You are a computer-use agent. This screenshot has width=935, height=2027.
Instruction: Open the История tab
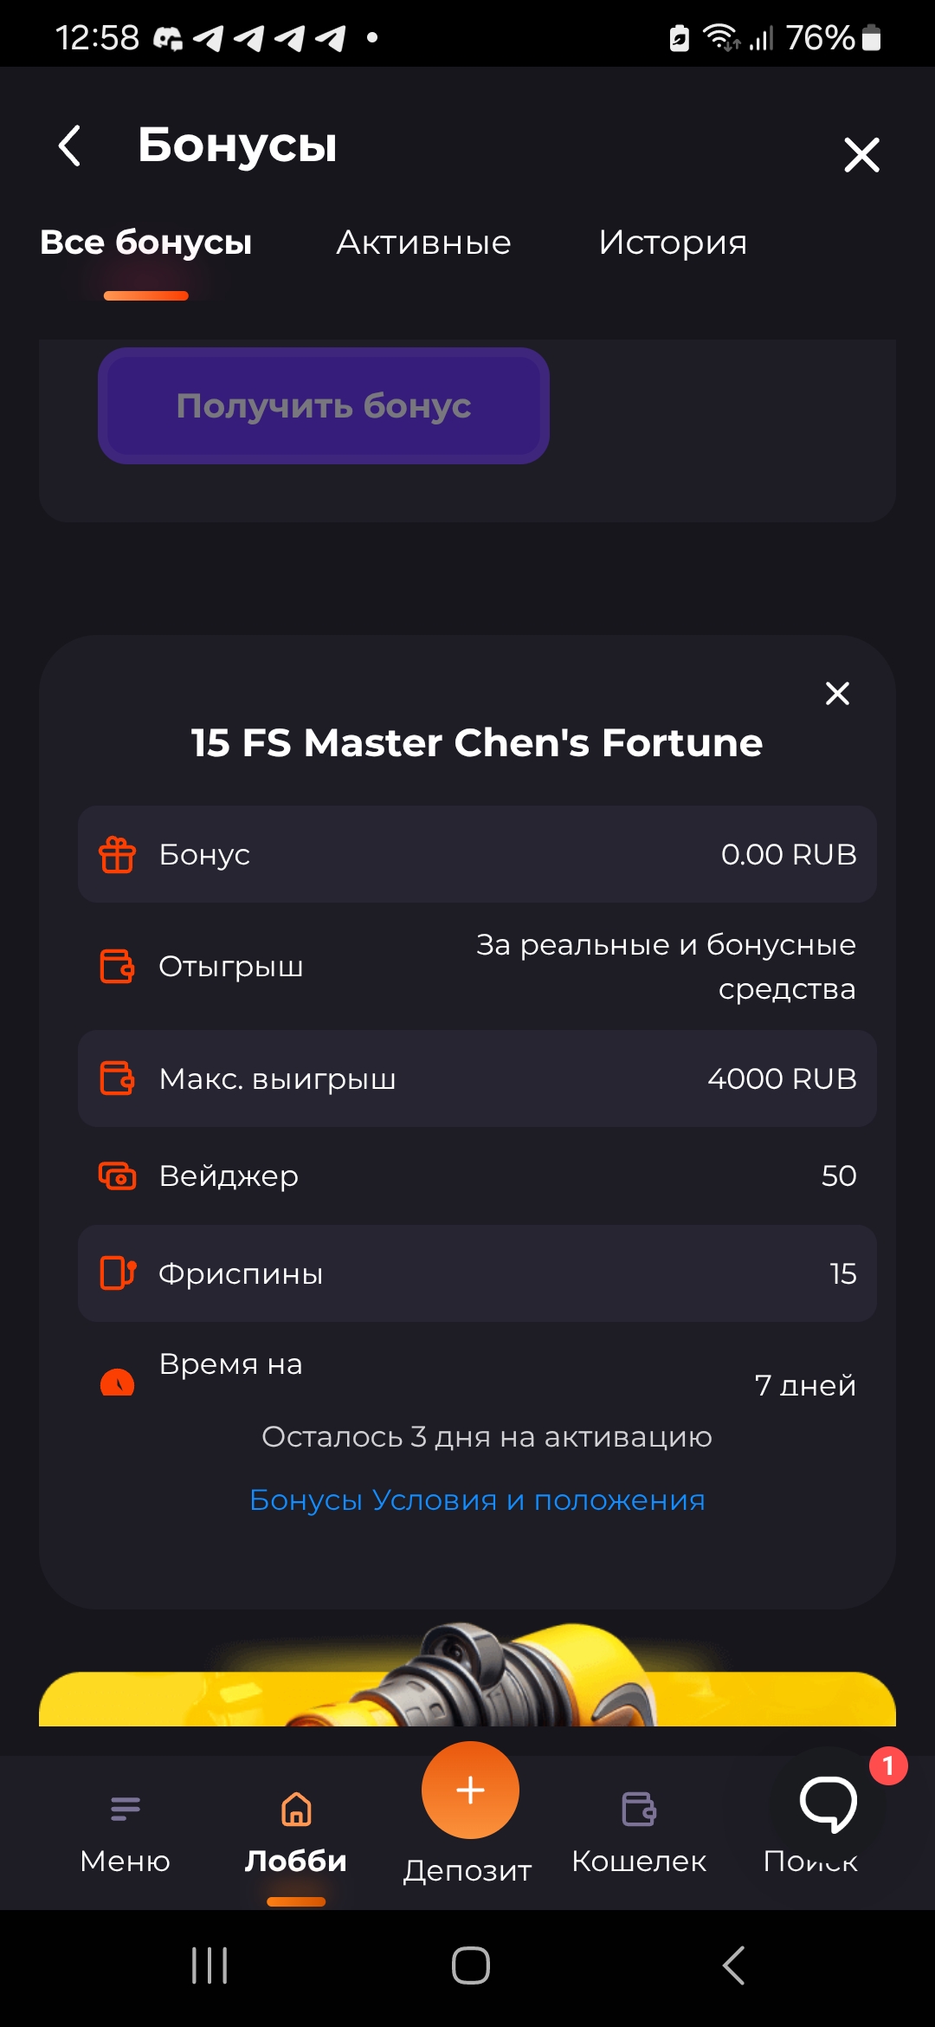pos(673,243)
